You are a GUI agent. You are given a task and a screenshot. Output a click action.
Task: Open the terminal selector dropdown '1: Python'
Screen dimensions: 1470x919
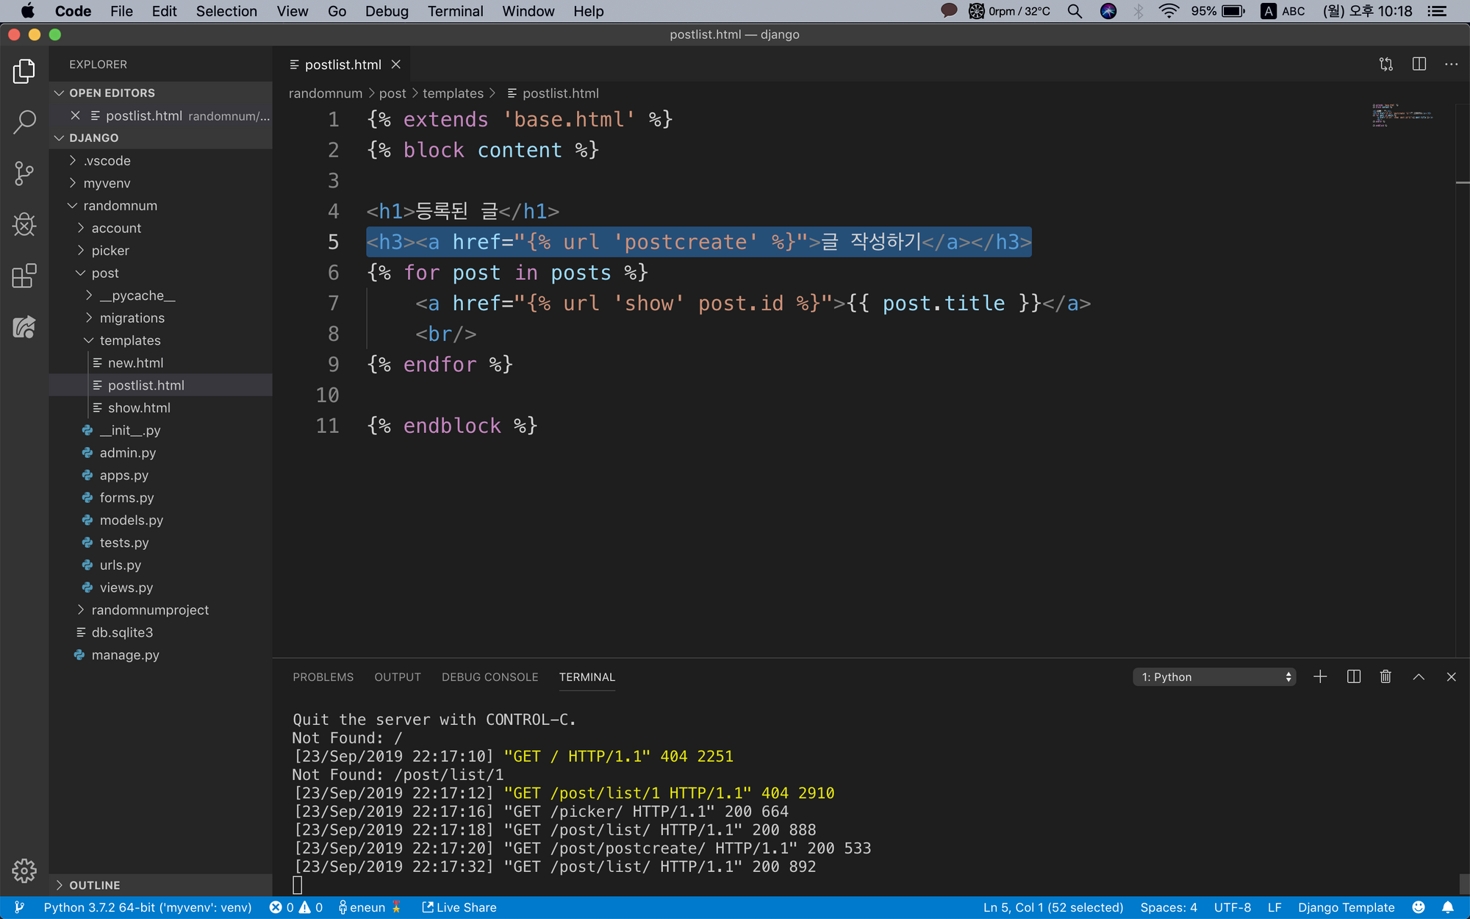[1214, 677]
